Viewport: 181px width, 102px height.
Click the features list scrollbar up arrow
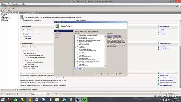coord(105,36)
